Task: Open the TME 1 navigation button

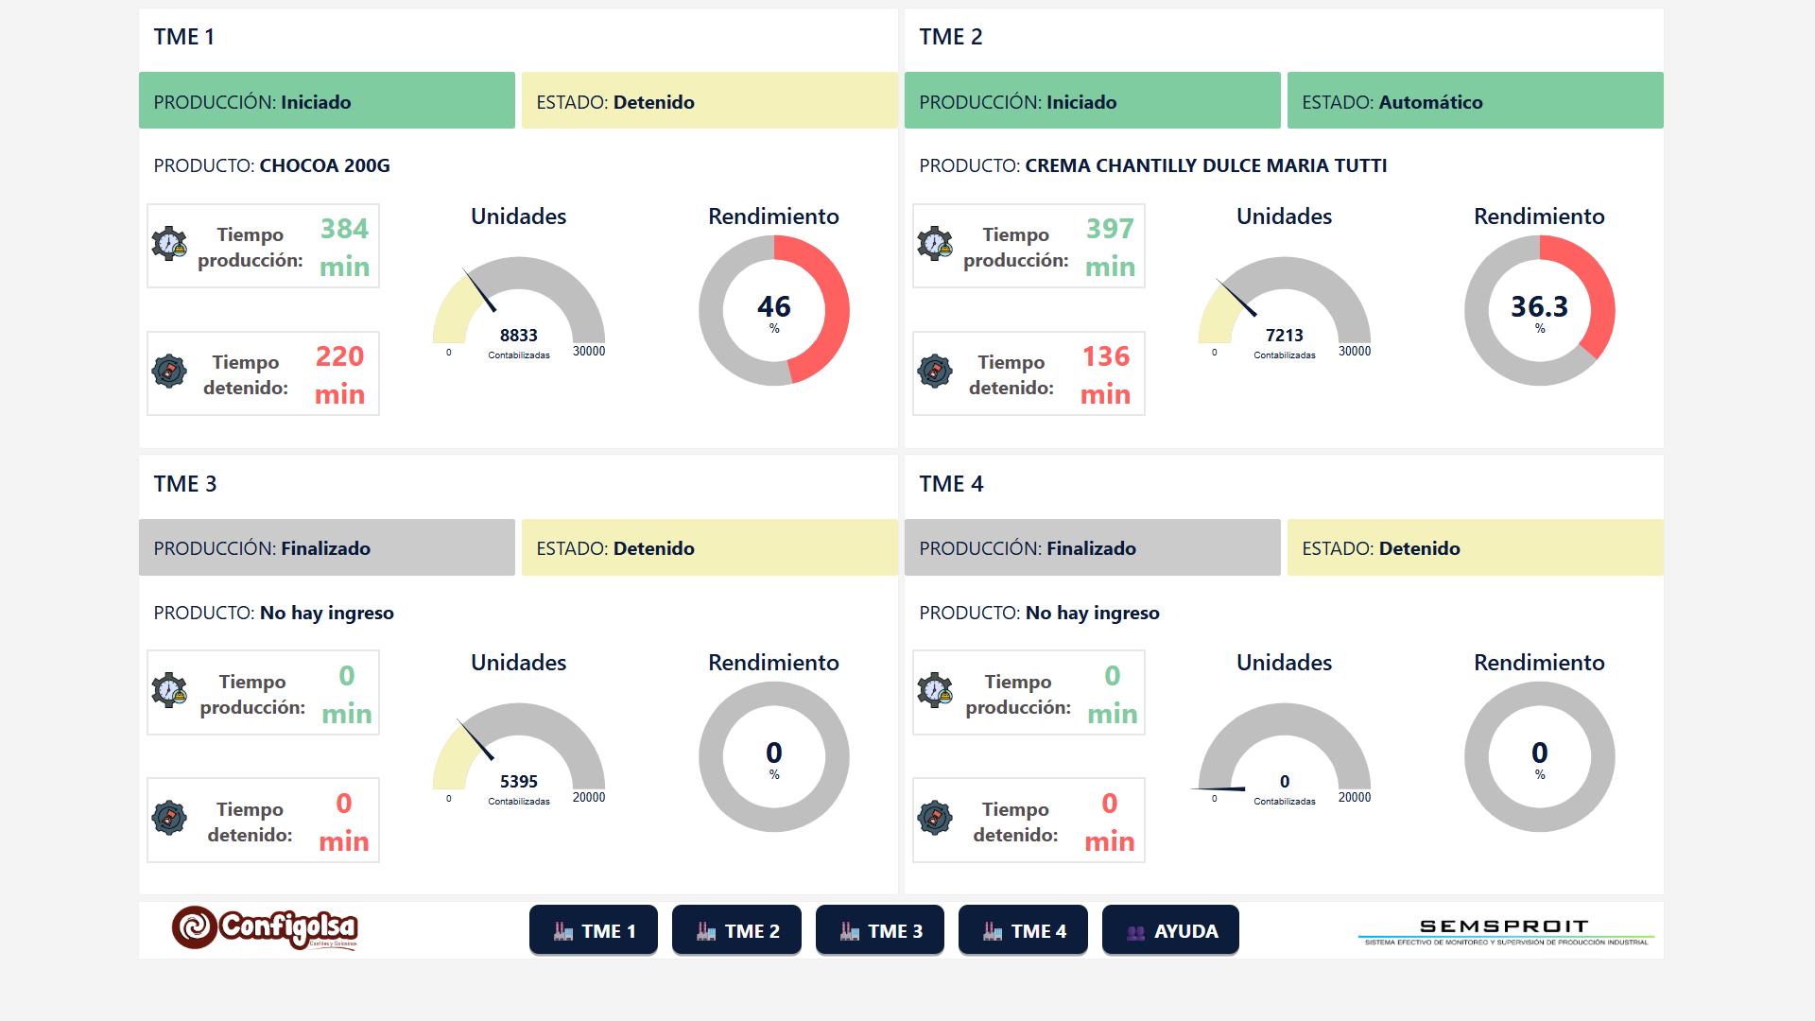Action: [x=594, y=931]
